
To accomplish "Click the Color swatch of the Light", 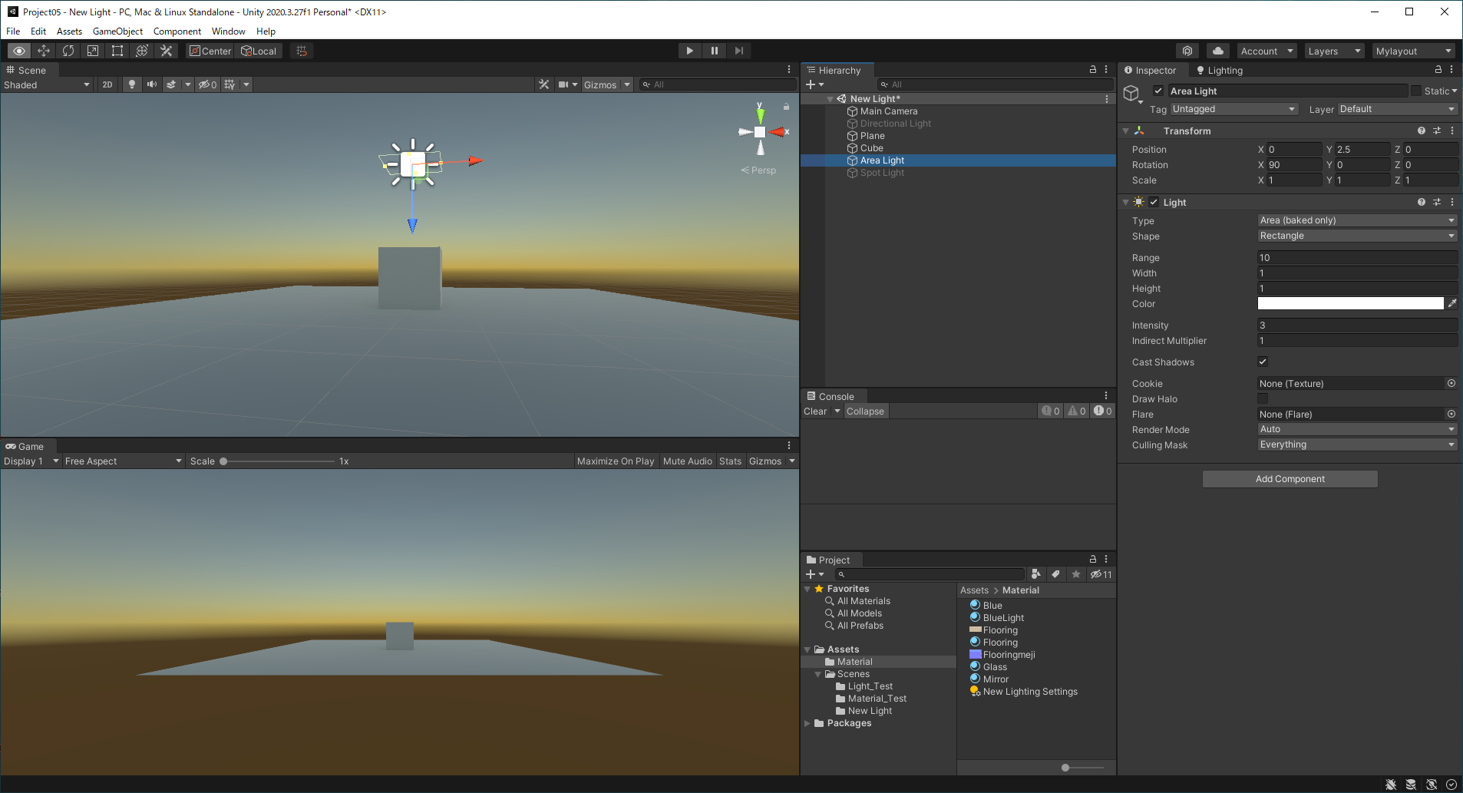I will (1350, 303).
